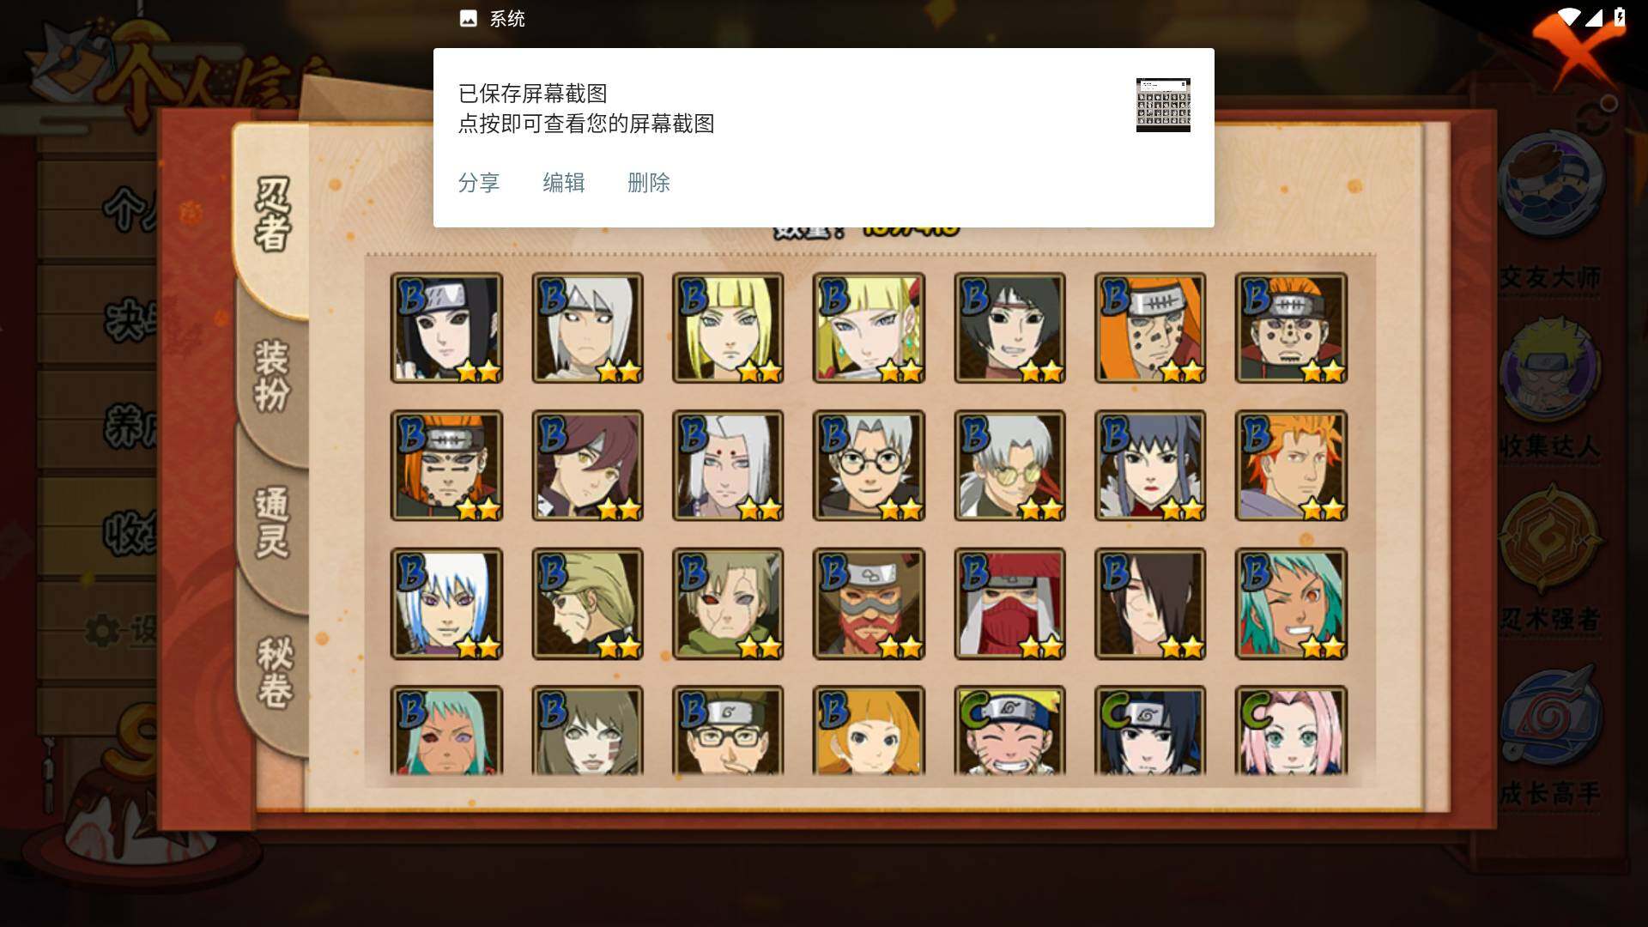Open the 交友大师 achievement badge
The width and height of the screenshot is (1648, 927).
click(1550, 215)
